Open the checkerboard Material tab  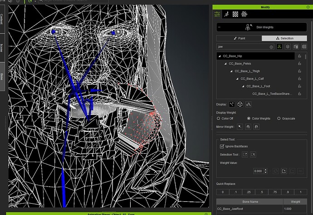tap(235, 14)
